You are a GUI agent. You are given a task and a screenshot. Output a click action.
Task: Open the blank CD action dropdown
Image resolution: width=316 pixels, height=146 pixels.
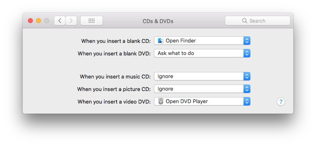point(202,40)
